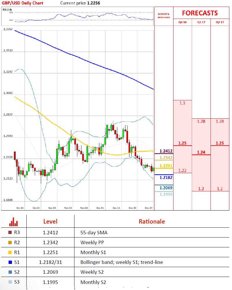Click the S1 blue color swatch
Screen dimensions: 232x290
[x=10, y=262]
